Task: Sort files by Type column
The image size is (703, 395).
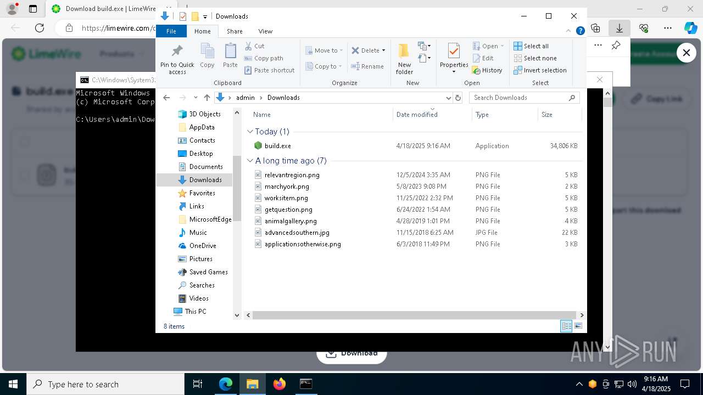Action: coord(505,115)
